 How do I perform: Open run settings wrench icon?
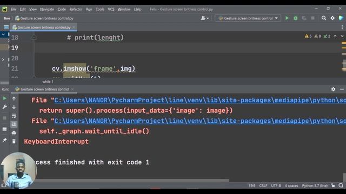click(4, 107)
